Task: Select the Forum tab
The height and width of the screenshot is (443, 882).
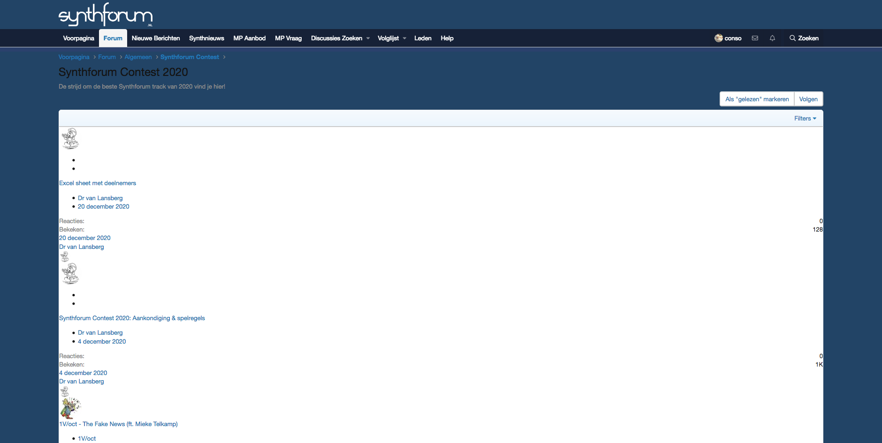Action: [113, 38]
